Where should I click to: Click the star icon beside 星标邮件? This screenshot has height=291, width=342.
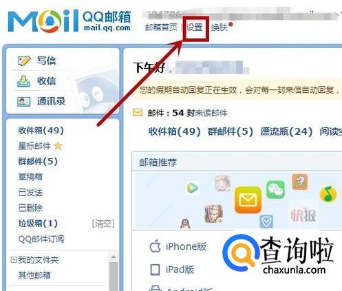(x=58, y=146)
